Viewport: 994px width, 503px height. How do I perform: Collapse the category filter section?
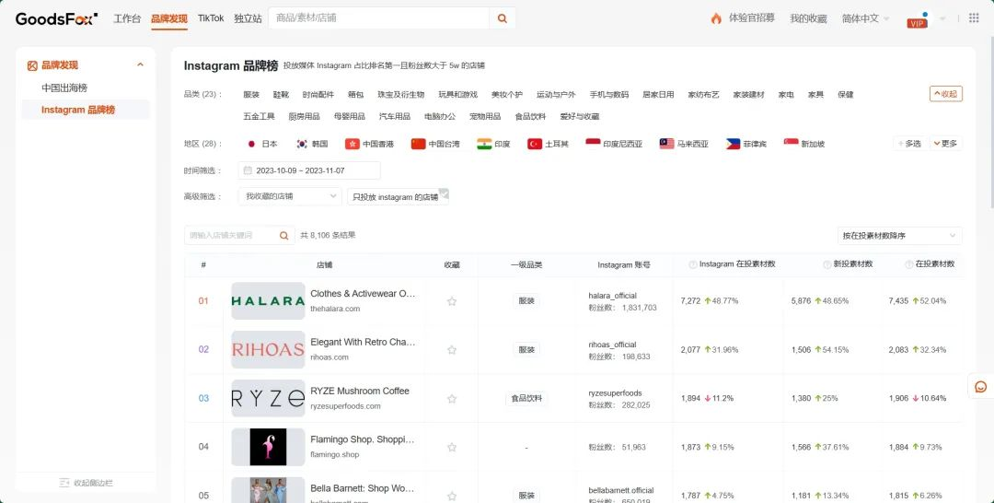[x=945, y=94]
